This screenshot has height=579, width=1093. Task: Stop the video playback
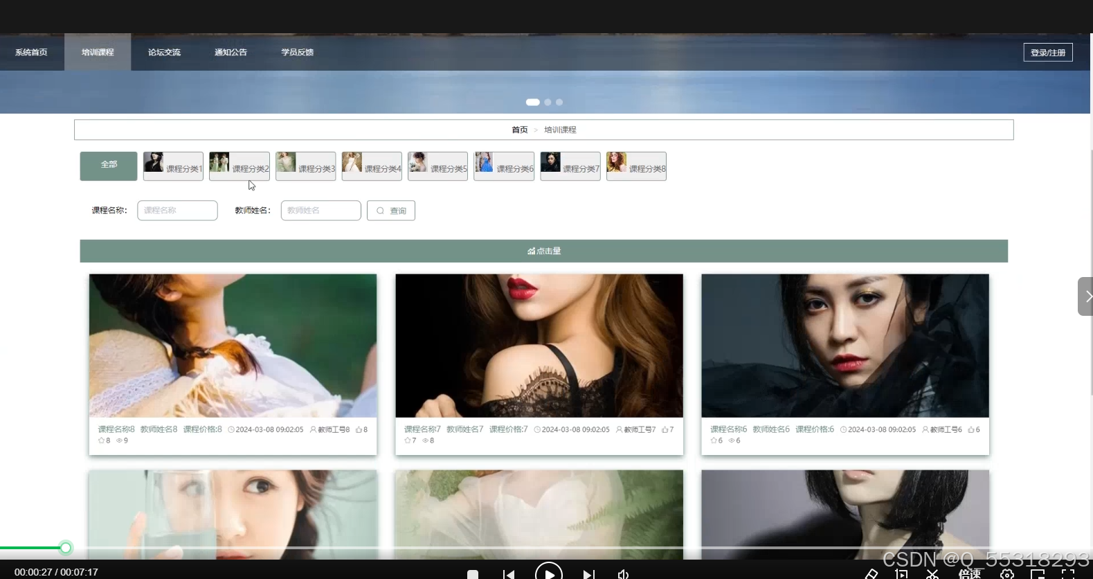473,574
